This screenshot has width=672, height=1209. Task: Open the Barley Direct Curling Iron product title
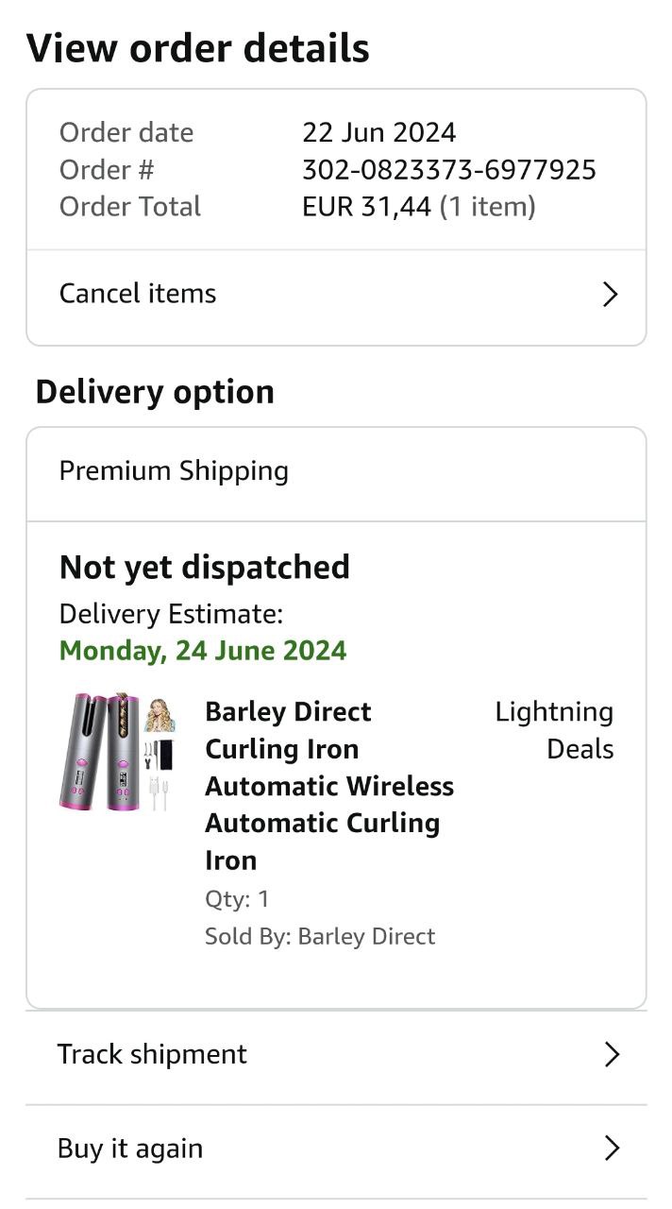[x=329, y=786]
